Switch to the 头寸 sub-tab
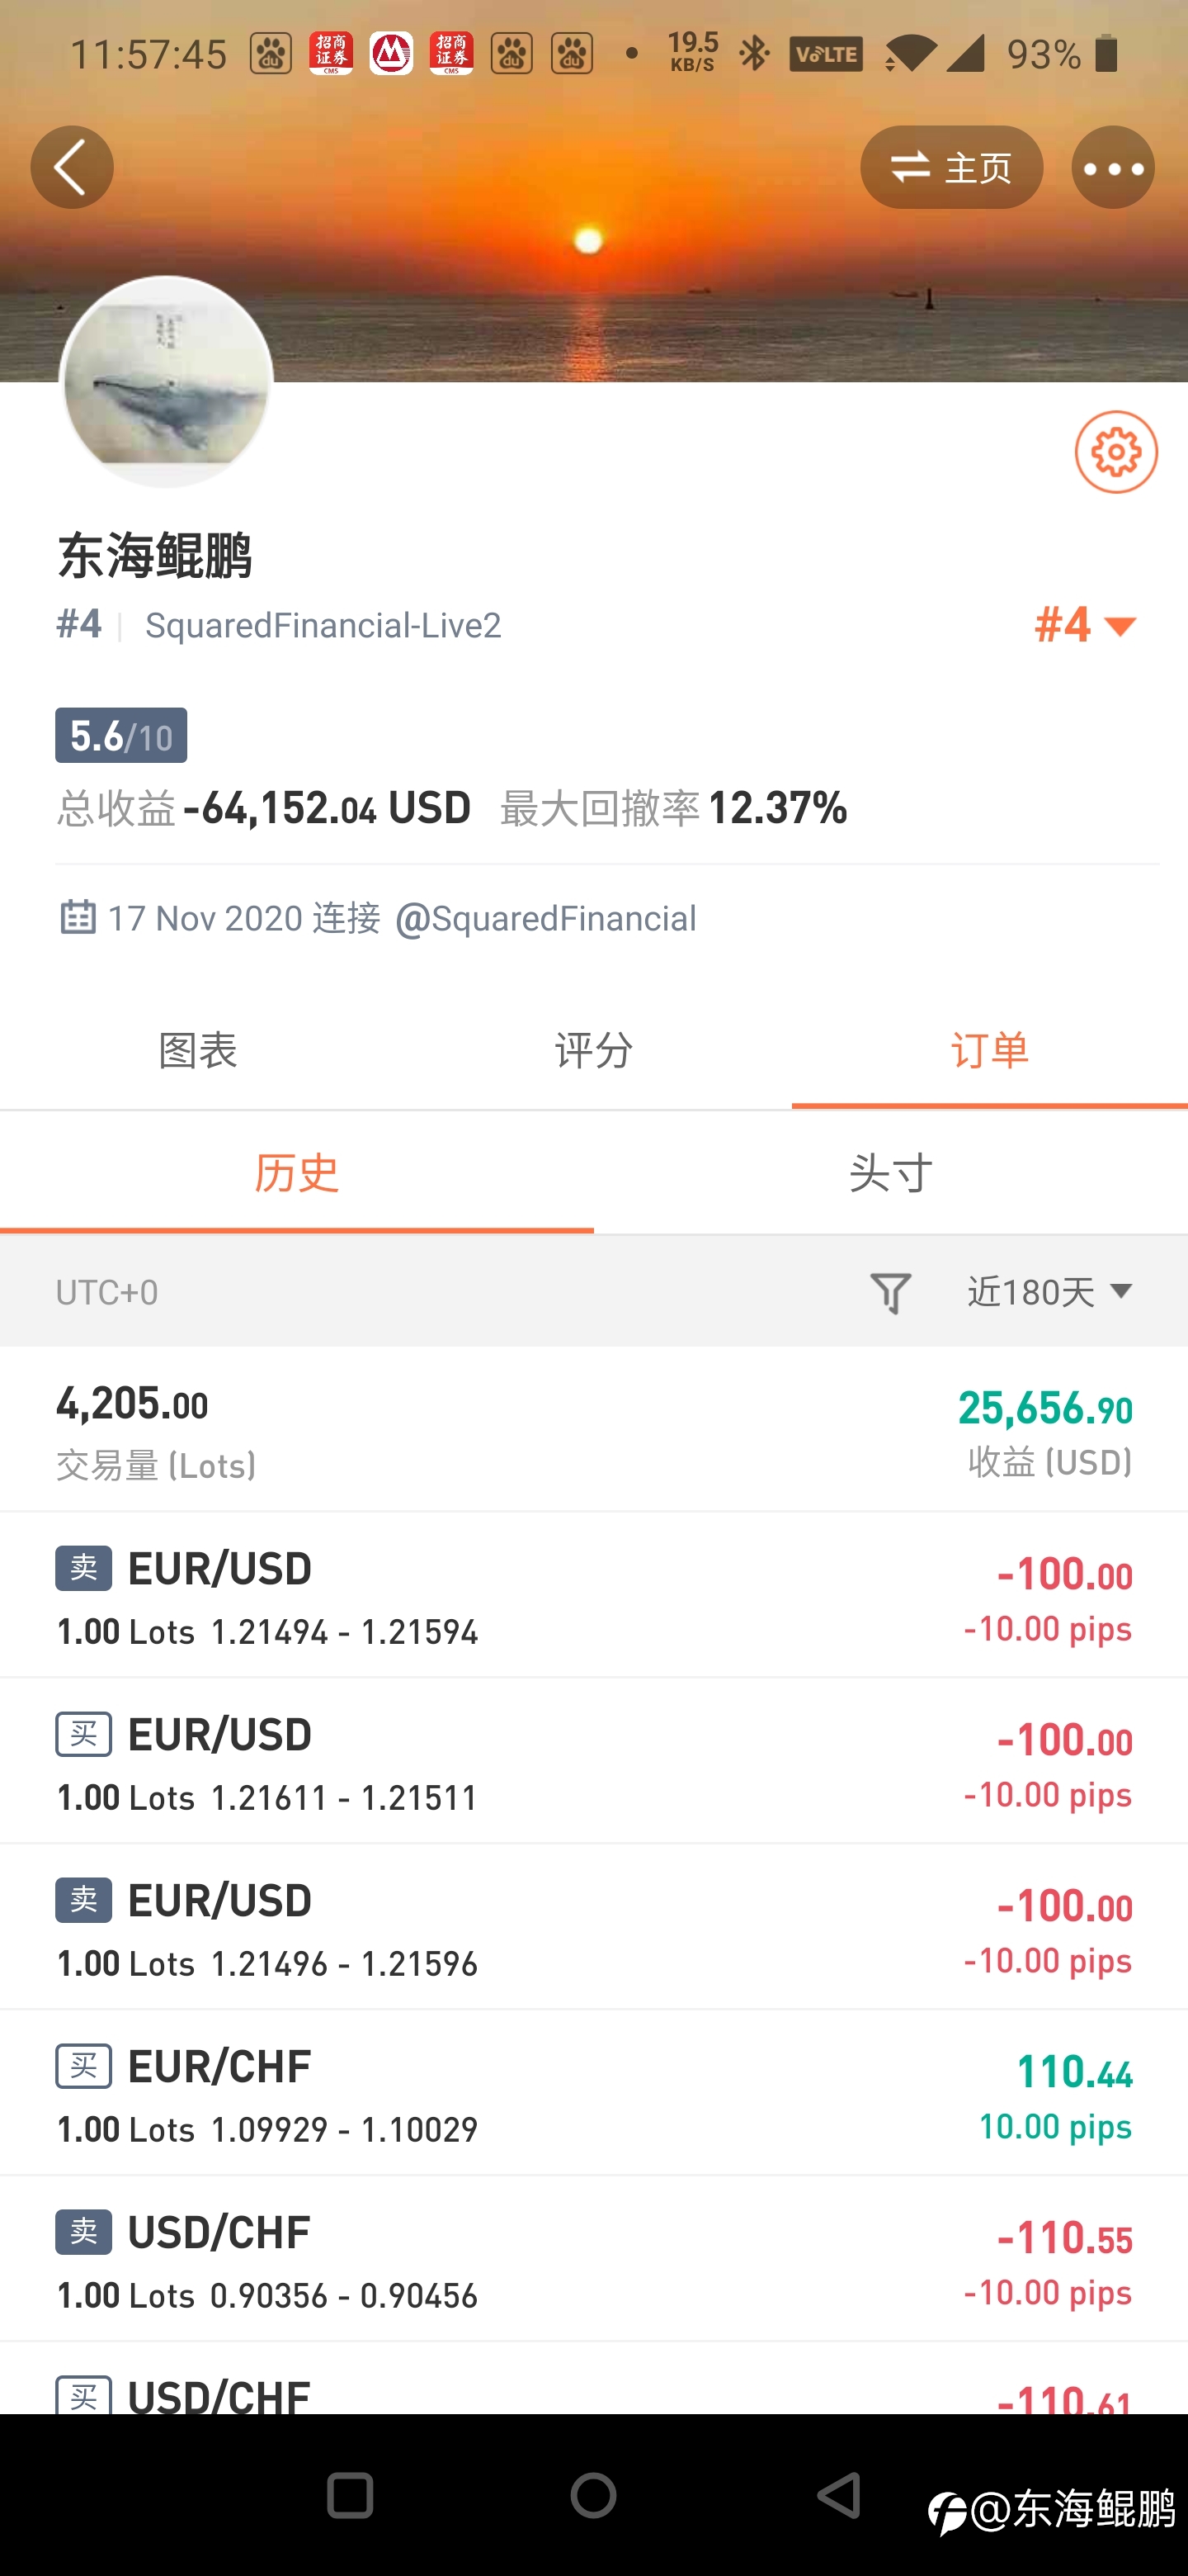The image size is (1188, 2576). click(x=890, y=1172)
